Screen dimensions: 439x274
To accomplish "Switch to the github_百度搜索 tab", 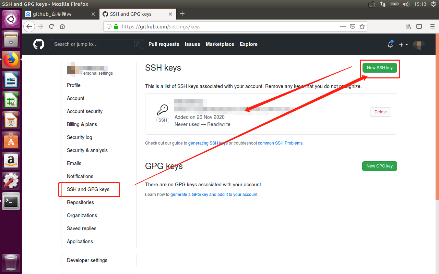I will (x=61, y=14).
